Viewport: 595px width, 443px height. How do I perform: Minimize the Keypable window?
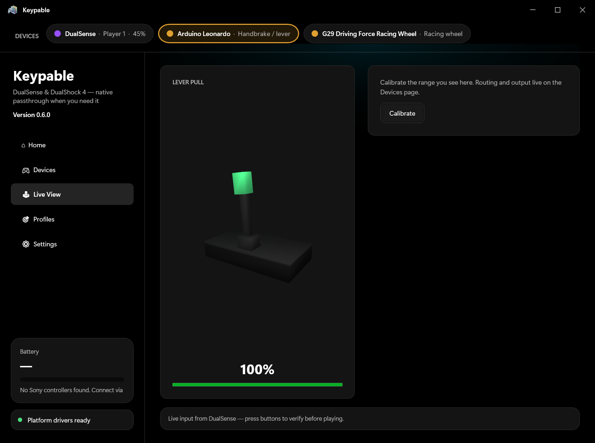click(x=533, y=10)
